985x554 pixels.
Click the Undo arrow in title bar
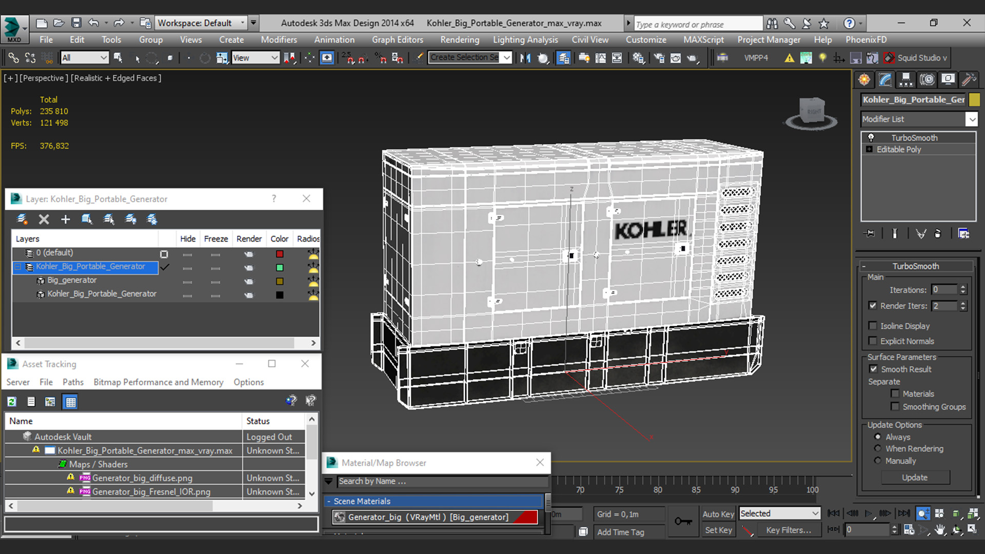pyautogui.click(x=93, y=23)
